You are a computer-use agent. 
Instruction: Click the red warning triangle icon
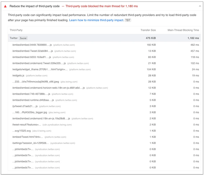click(x=5, y=6)
